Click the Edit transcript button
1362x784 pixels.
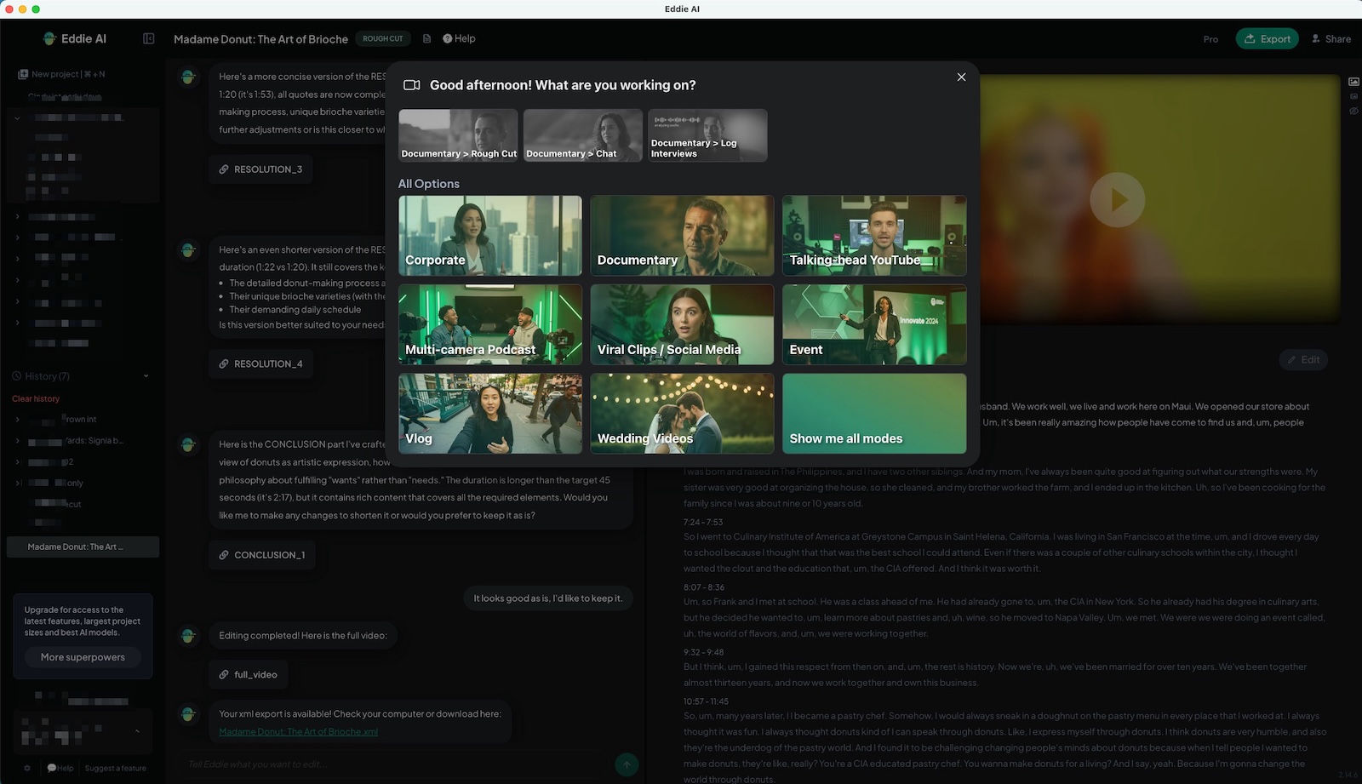point(1303,359)
